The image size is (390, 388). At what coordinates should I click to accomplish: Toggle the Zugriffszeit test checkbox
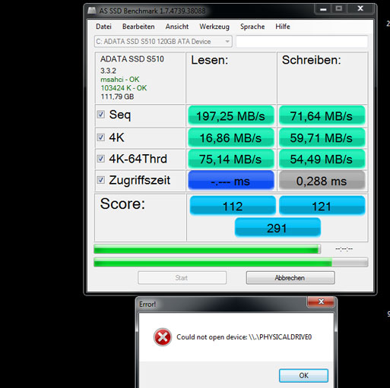coord(101,180)
